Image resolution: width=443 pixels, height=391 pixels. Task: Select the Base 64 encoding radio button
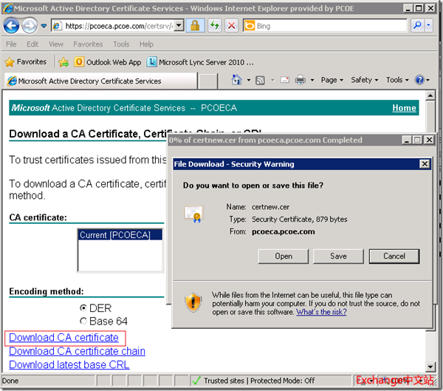tap(83, 321)
